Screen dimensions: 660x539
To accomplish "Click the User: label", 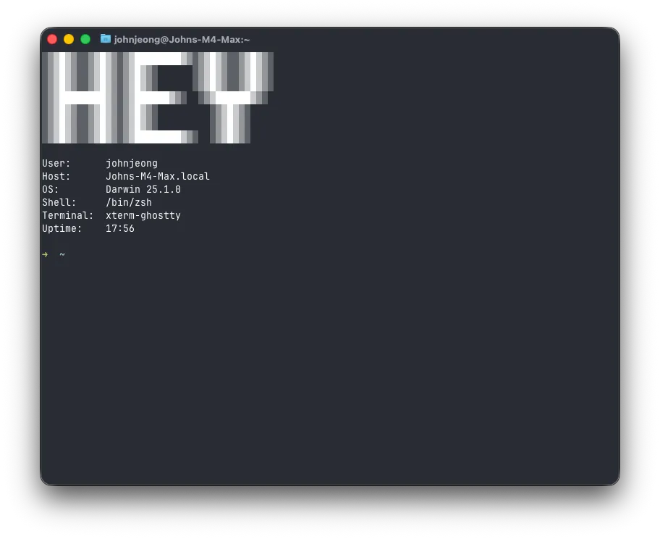I will [x=56, y=164].
